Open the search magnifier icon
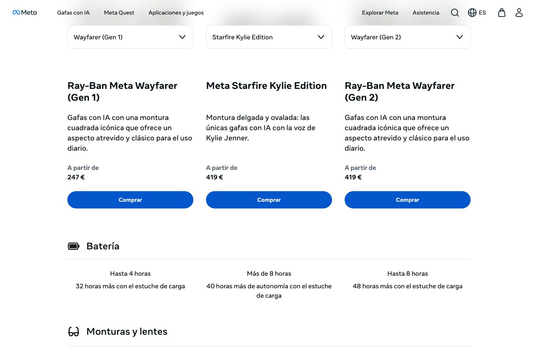 [455, 13]
